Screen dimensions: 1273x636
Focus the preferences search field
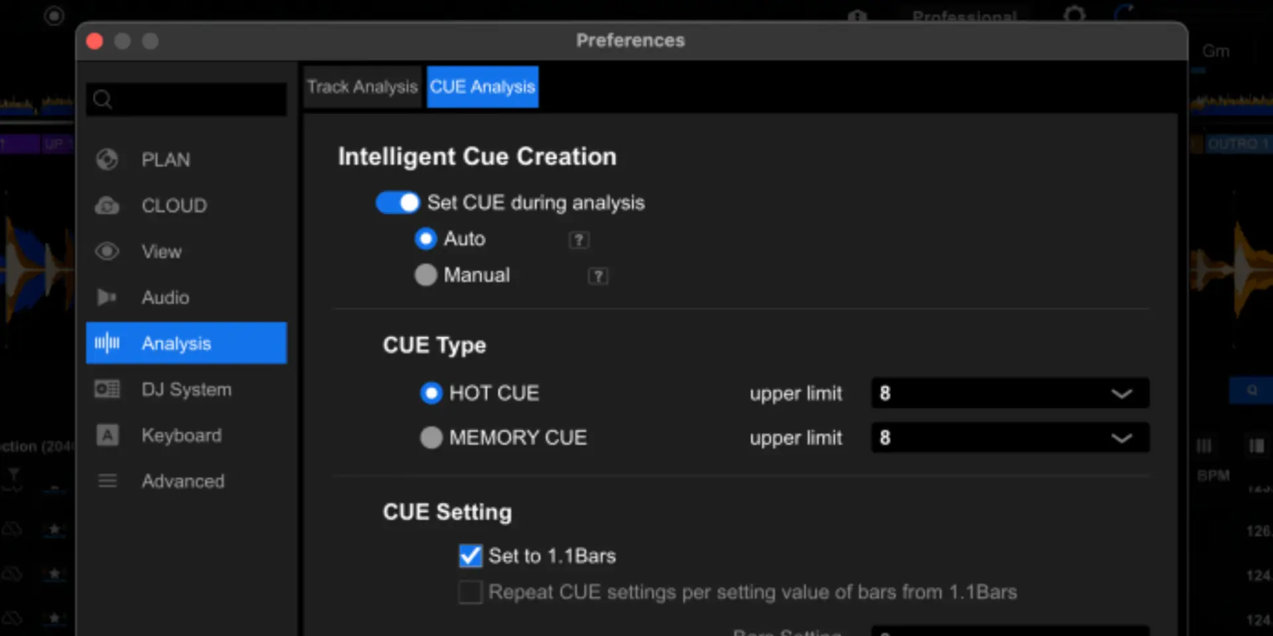coord(186,99)
